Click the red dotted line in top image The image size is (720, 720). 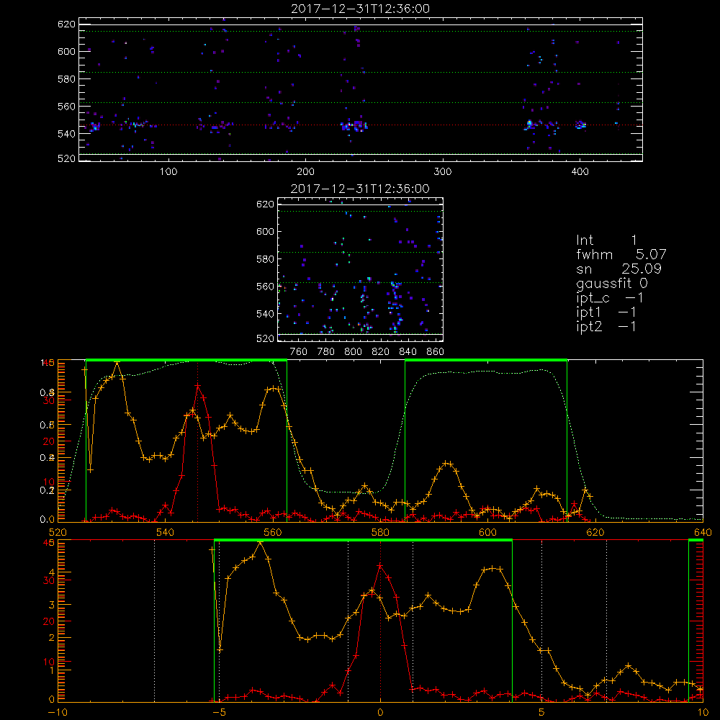pyautogui.click(x=361, y=125)
